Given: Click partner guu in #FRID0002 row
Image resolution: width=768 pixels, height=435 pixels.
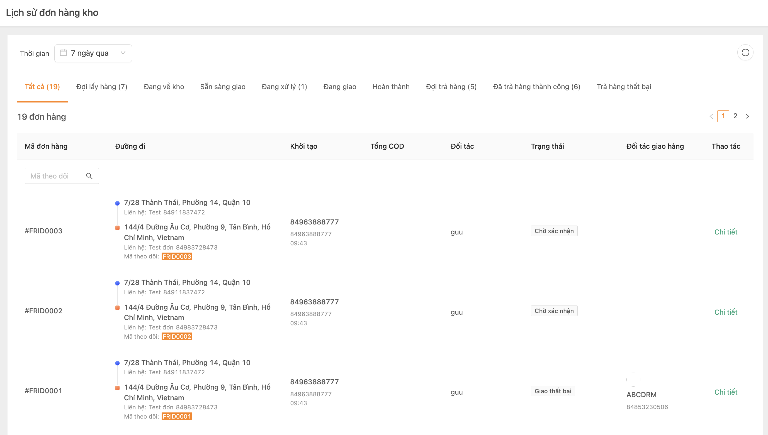Looking at the screenshot, I should click(456, 312).
